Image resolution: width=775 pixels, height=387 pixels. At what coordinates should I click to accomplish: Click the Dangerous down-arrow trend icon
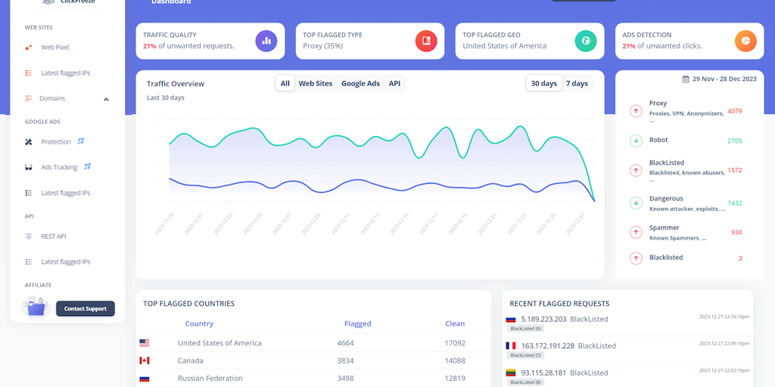coord(636,203)
